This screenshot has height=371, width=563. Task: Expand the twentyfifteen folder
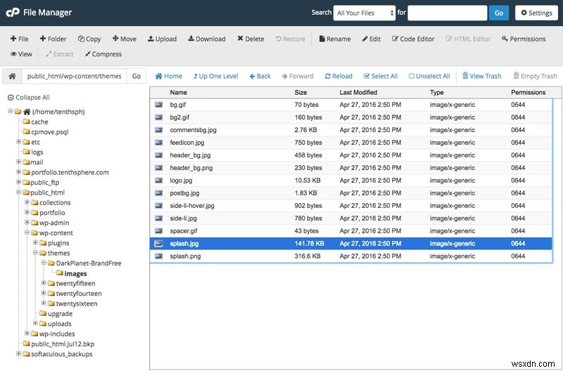[44, 283]
